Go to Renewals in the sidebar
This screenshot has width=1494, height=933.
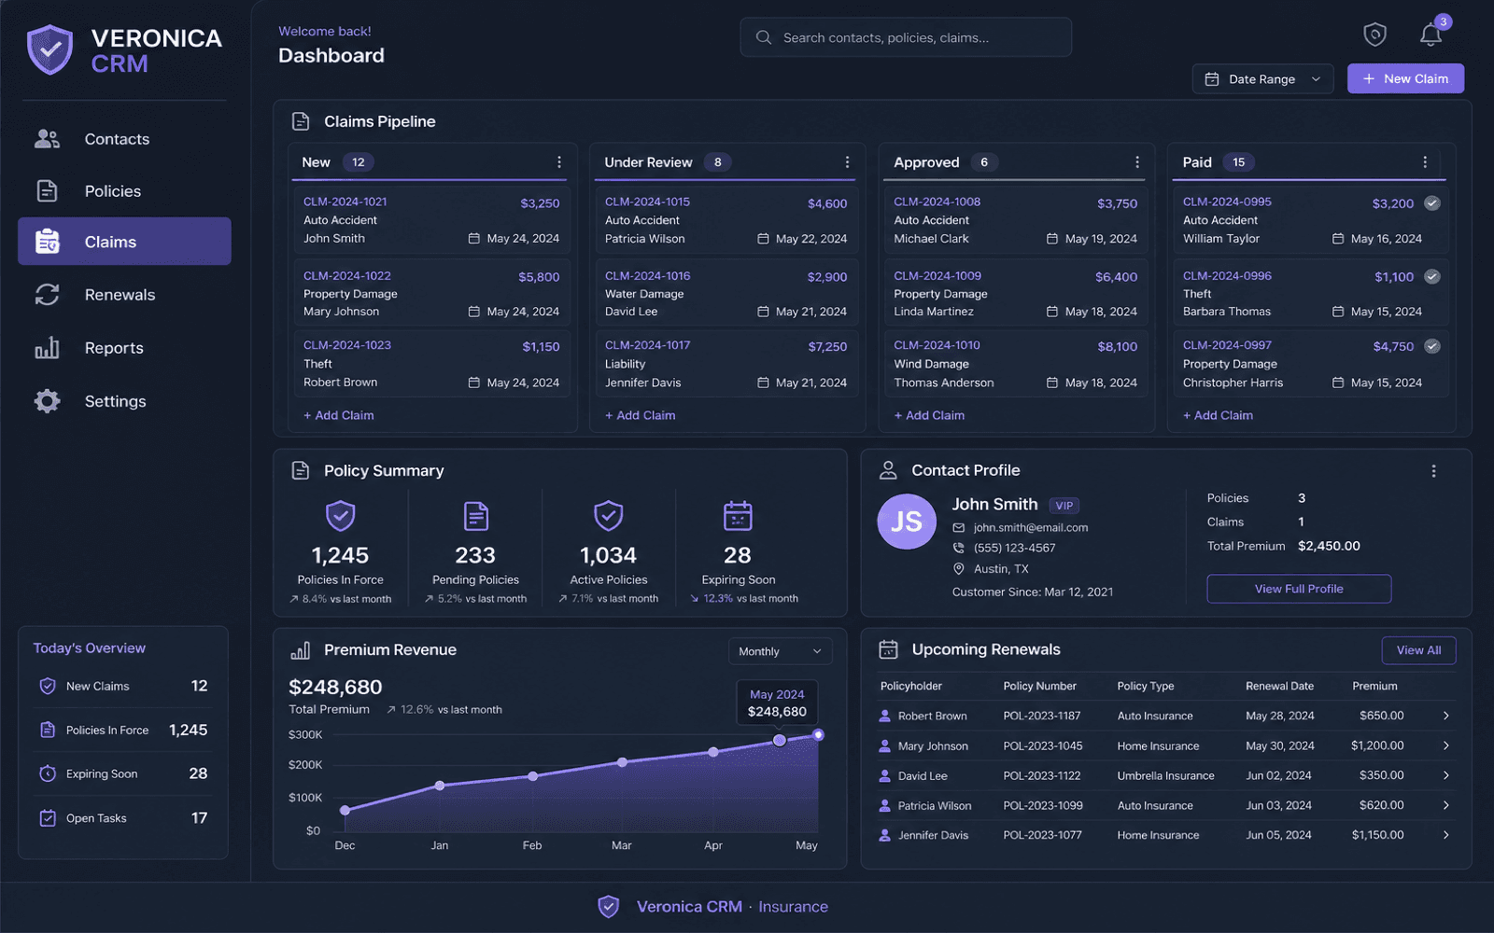pyautogui.click(x=124, y=295)
